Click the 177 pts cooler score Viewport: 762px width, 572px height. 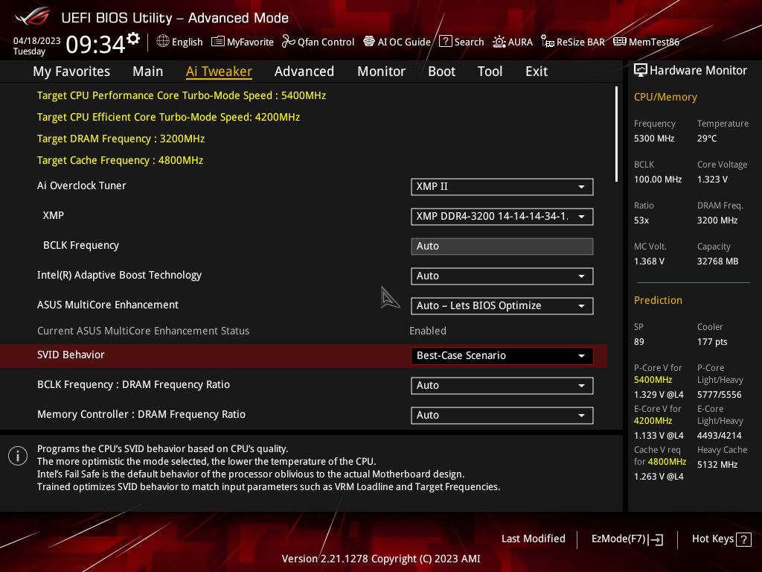click(x=712, y=342)
